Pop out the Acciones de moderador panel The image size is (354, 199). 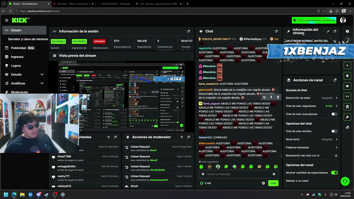pyautogui.click(x=188, y=137)
